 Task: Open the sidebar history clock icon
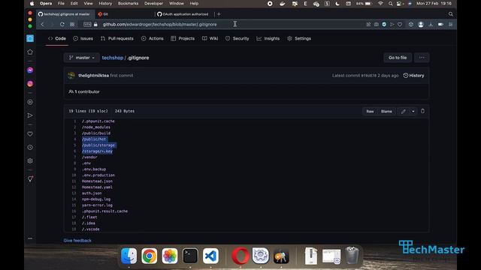[30, 147]
